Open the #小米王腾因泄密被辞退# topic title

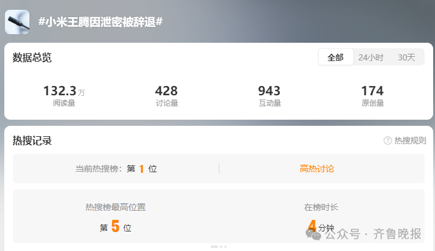[x=100, y=22]
